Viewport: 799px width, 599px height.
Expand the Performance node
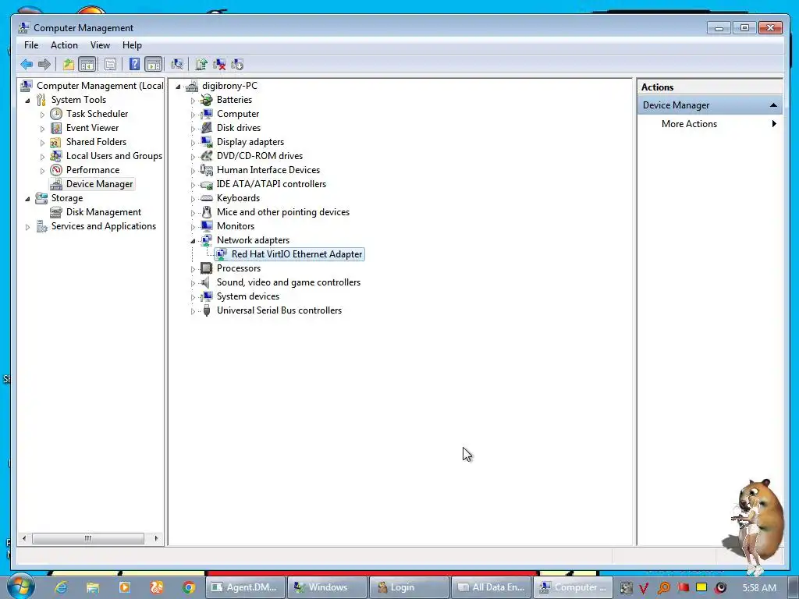[x=42, y=171]
